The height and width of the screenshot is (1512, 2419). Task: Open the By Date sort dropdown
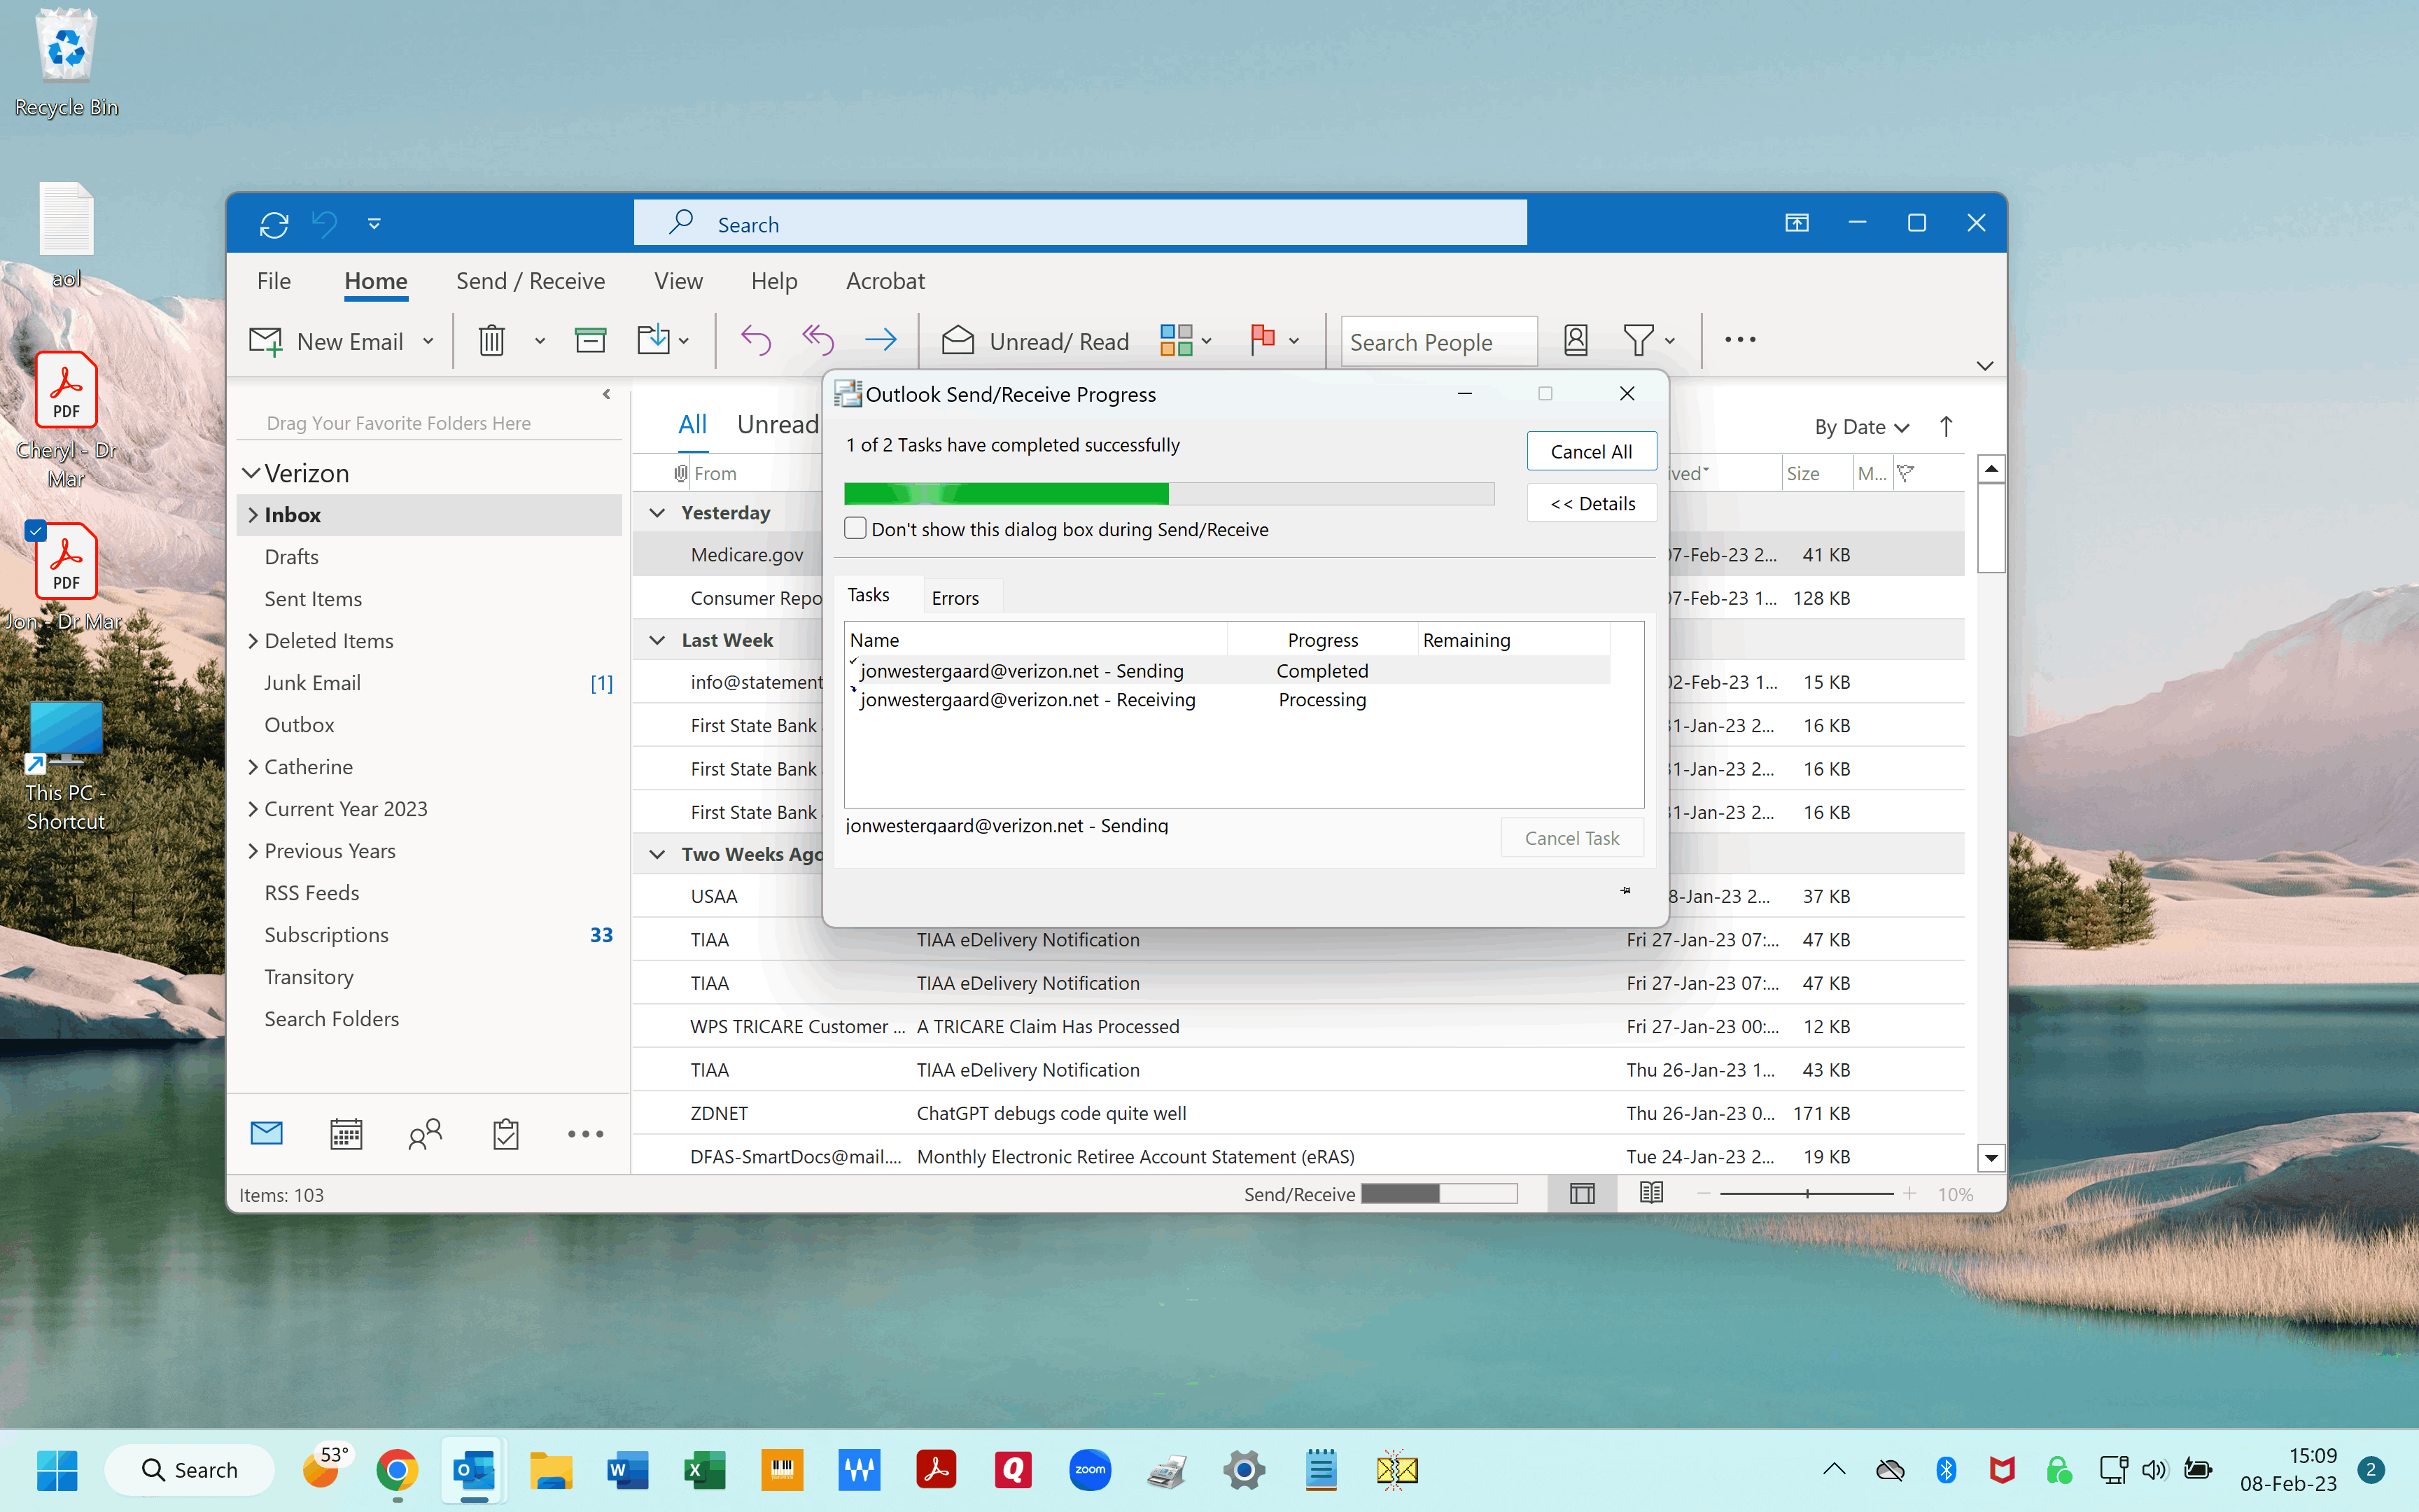[x=1861, y=427]
